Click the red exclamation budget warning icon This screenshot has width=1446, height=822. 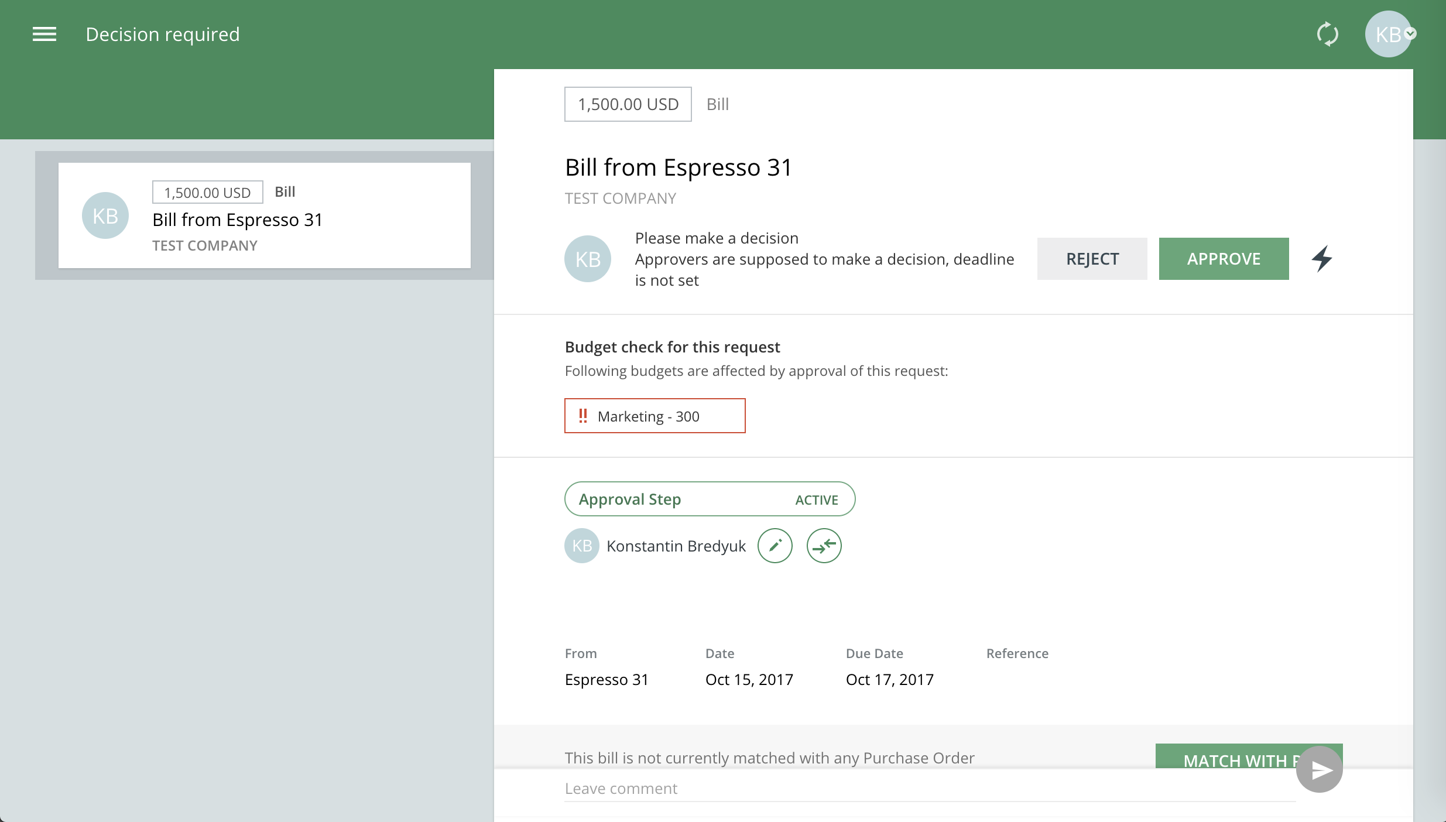click(x=582, y=416)
